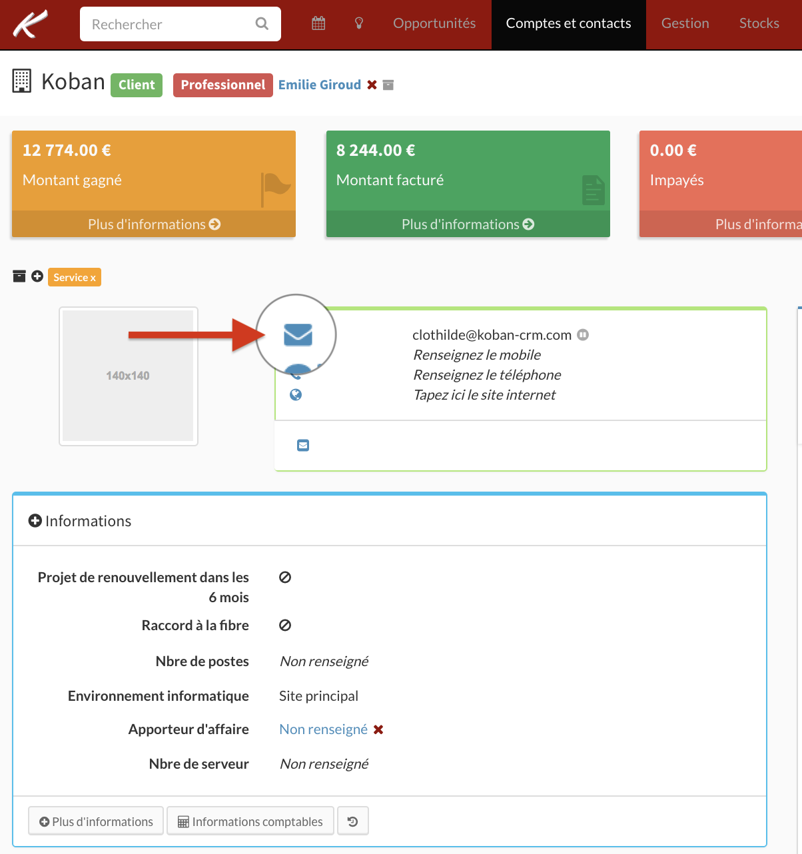Click the 140x140 placeholder image
Image resolution: width=802 pixels, height=854 pixels.
tap(128, 376)
